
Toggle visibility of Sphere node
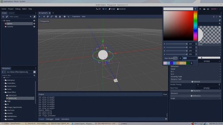tap(34, 24)
